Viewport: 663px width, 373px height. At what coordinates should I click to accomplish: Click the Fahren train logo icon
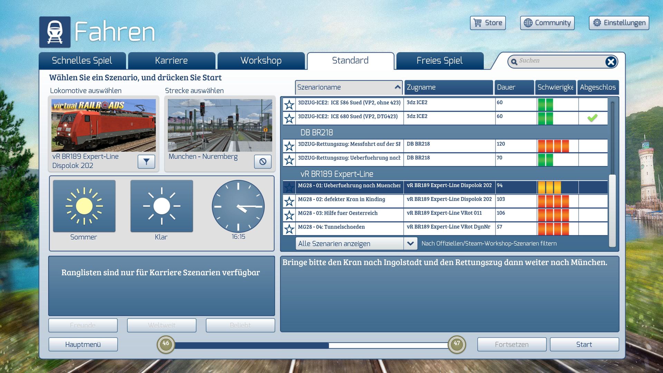(55, 32)
